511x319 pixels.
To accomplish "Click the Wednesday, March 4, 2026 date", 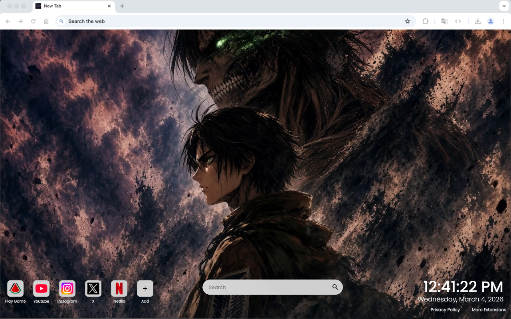I will [x=461, y=299].
